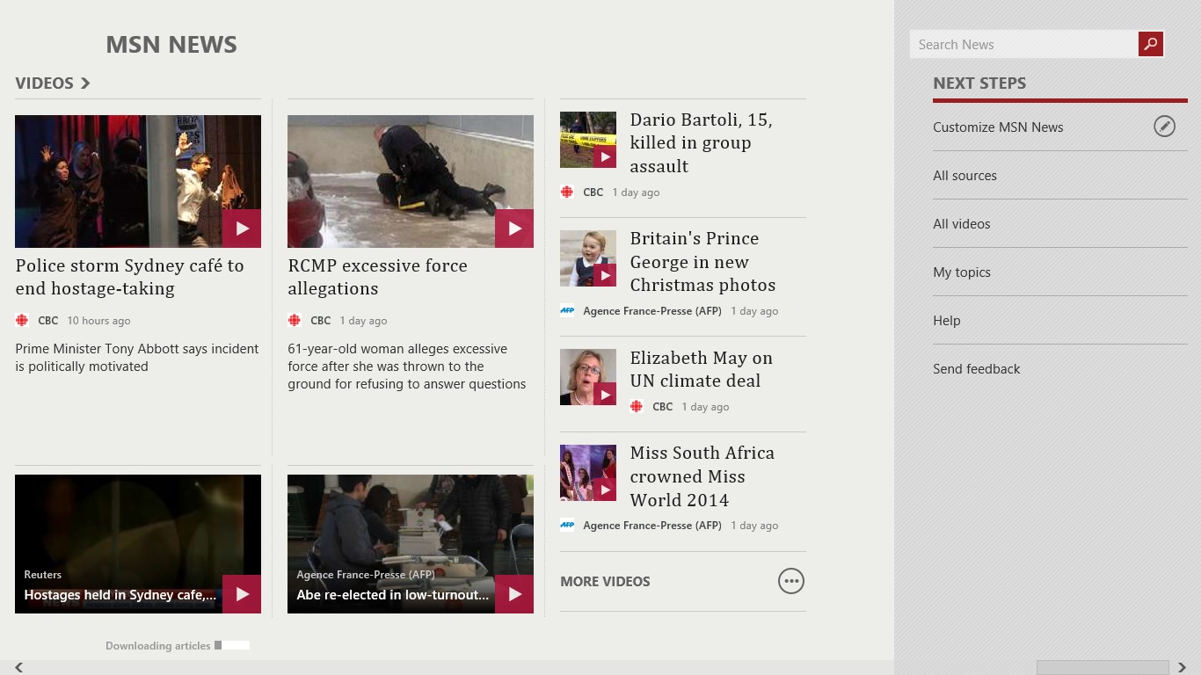Open headline Police storm Sydney café
This screenshot has width=1201, height=675.
(129, 277)
